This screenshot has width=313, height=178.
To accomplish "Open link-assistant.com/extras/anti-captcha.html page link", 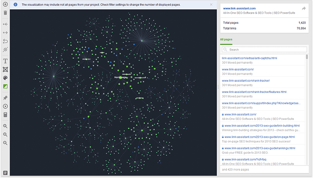I will tap(249, 58).
